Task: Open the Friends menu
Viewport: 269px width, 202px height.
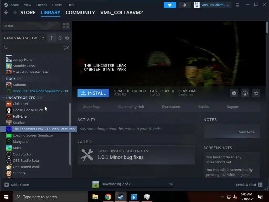Action: tap(42, 5)
